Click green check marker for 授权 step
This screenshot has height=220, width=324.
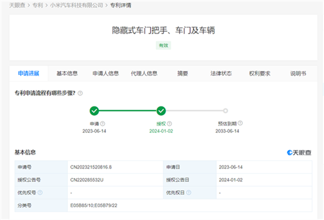[x=161, y=111]
